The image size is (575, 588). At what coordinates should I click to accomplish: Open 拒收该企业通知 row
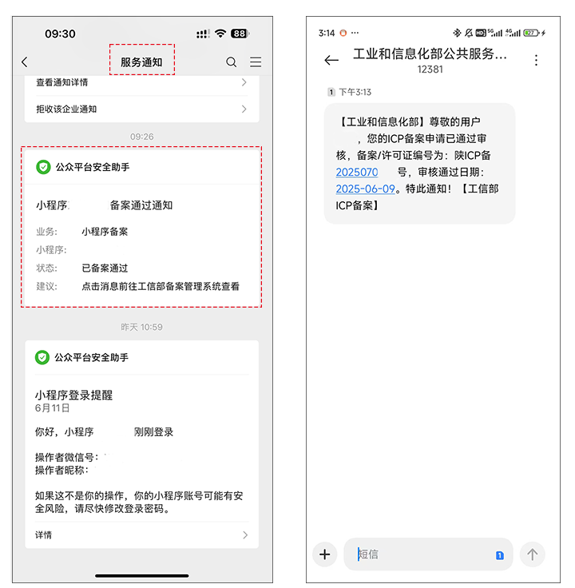(141, 109)
